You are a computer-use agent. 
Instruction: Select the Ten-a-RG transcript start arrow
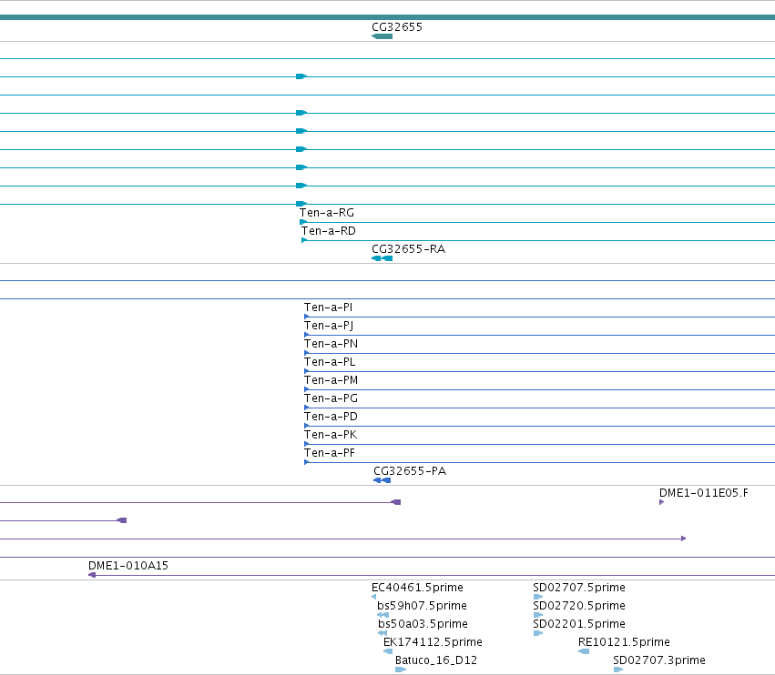pos(303,222)
